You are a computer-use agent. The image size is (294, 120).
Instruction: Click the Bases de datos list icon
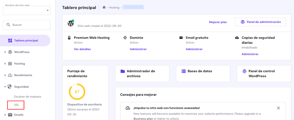[183, 71]
